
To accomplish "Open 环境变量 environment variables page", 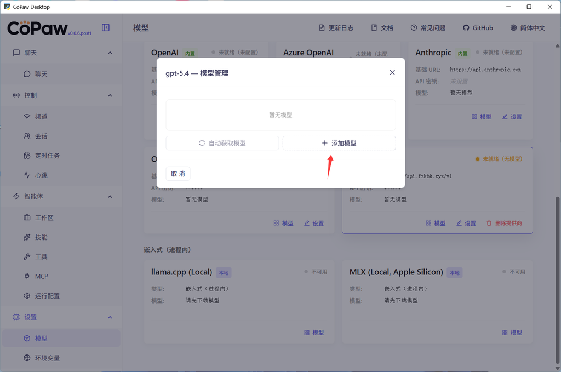I will (x=61, y=358).
